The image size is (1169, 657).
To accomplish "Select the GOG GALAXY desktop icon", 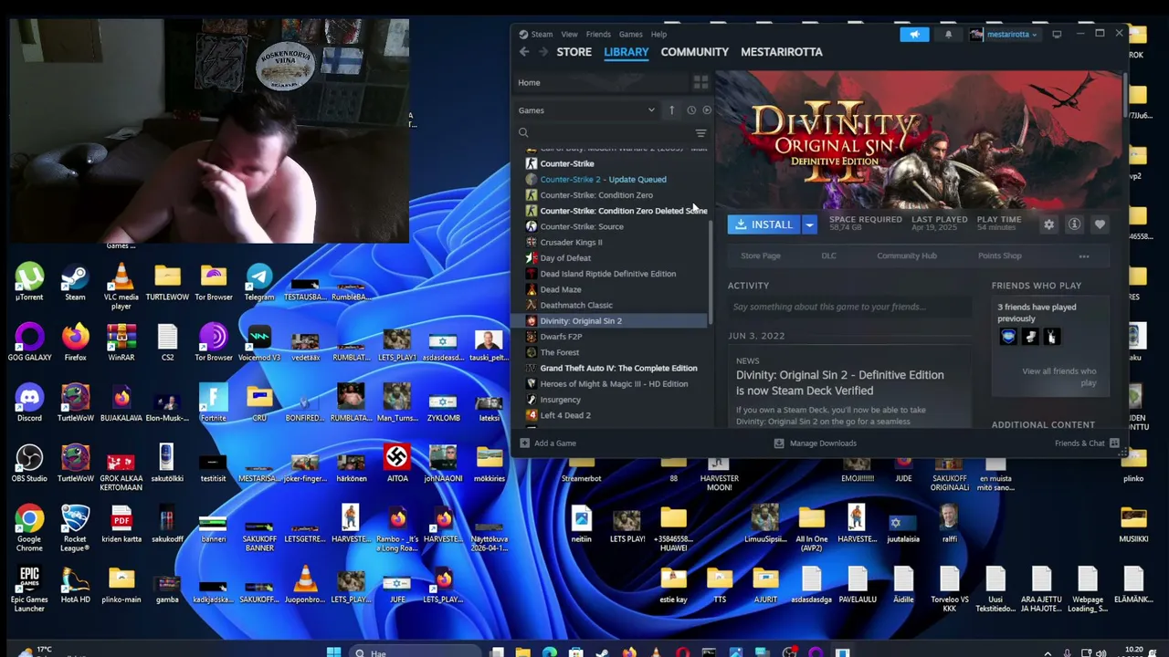I will click(29, 342).
